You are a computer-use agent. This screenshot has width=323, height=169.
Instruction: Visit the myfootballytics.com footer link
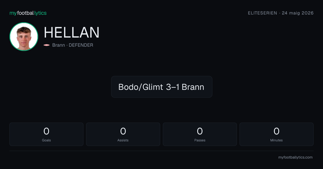[x=295, y=157]
